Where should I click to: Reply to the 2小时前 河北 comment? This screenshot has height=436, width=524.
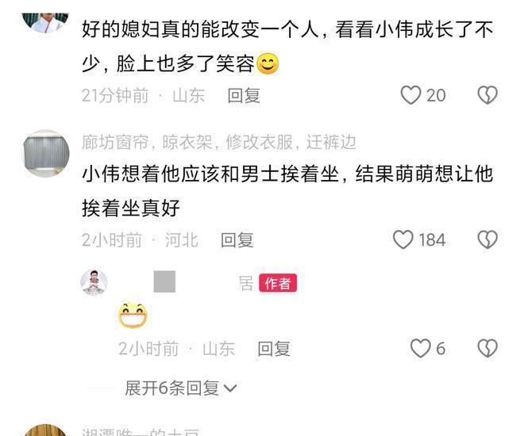pyautogui.click(x=237, y=240)
